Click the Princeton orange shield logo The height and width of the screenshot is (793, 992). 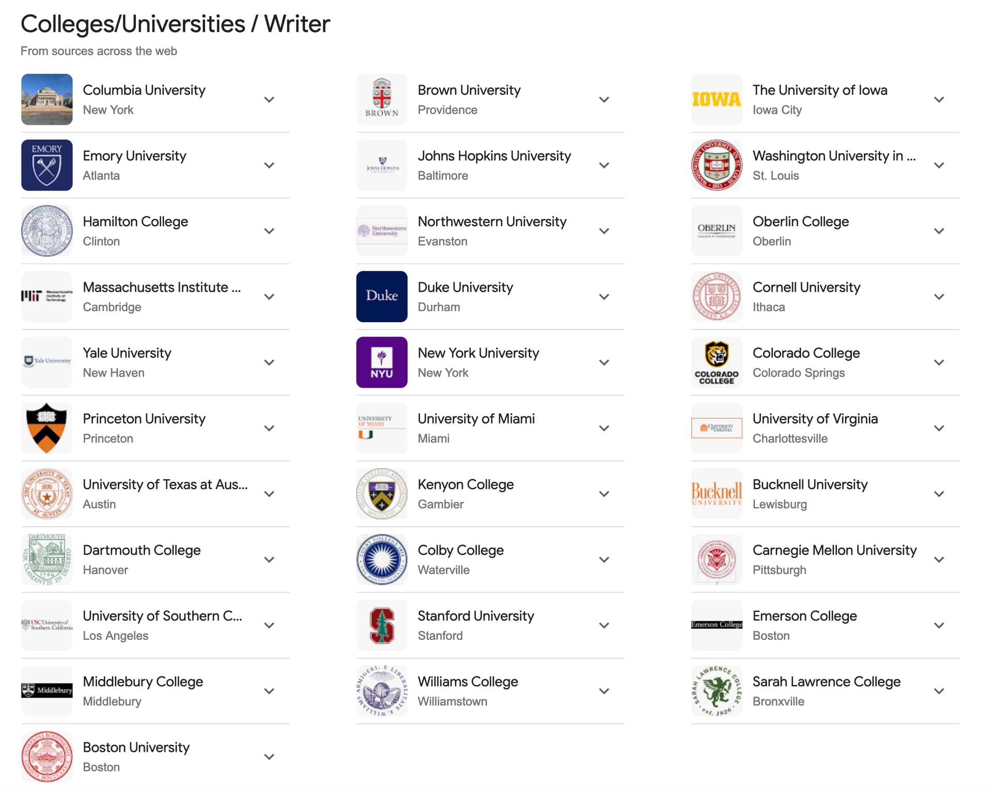47,428
